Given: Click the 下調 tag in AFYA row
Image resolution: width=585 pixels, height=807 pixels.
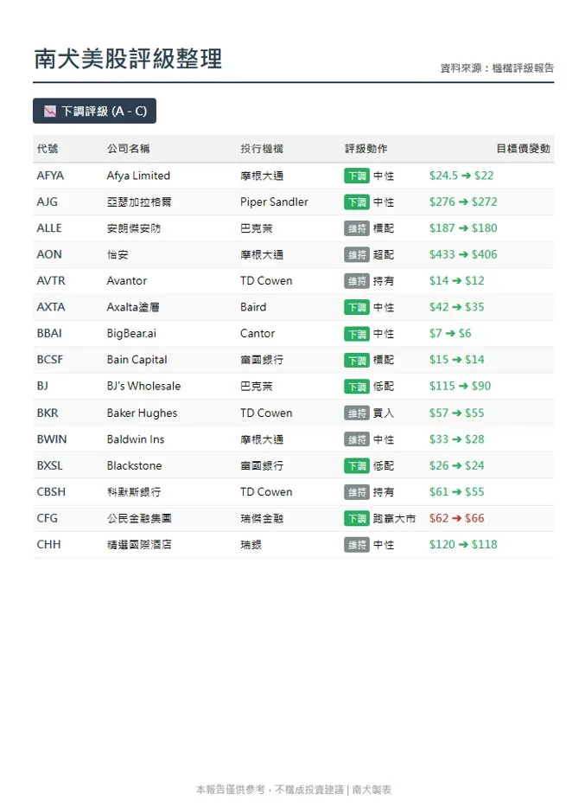Looking at the screenshot, I should (357, 176).
